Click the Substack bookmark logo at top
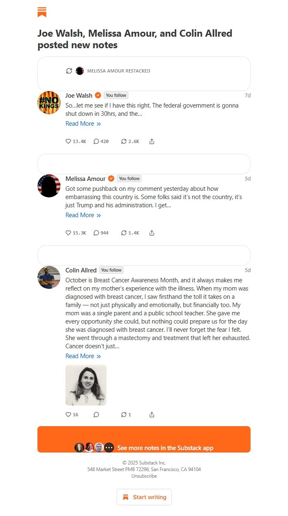This screenshot has height=516, width=288. point(42,12)
